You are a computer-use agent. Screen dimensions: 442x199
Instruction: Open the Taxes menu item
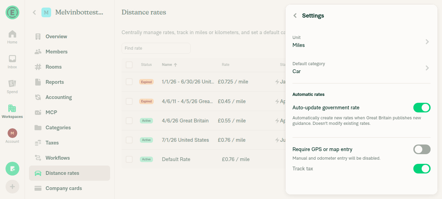(69, 143)
